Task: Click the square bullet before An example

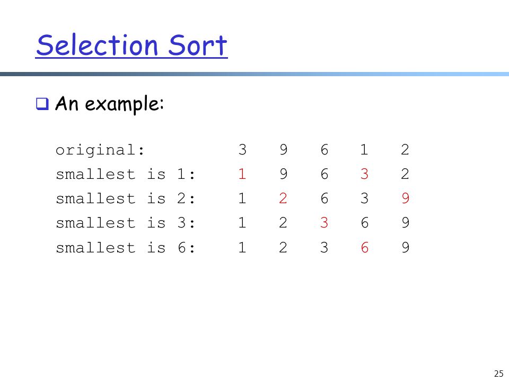Action: 42,104
